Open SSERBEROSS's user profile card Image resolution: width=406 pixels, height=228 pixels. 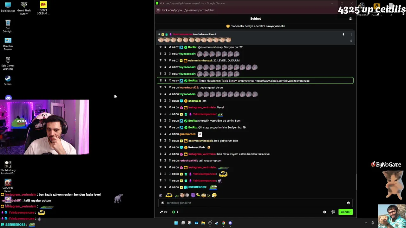pos(197,187)
